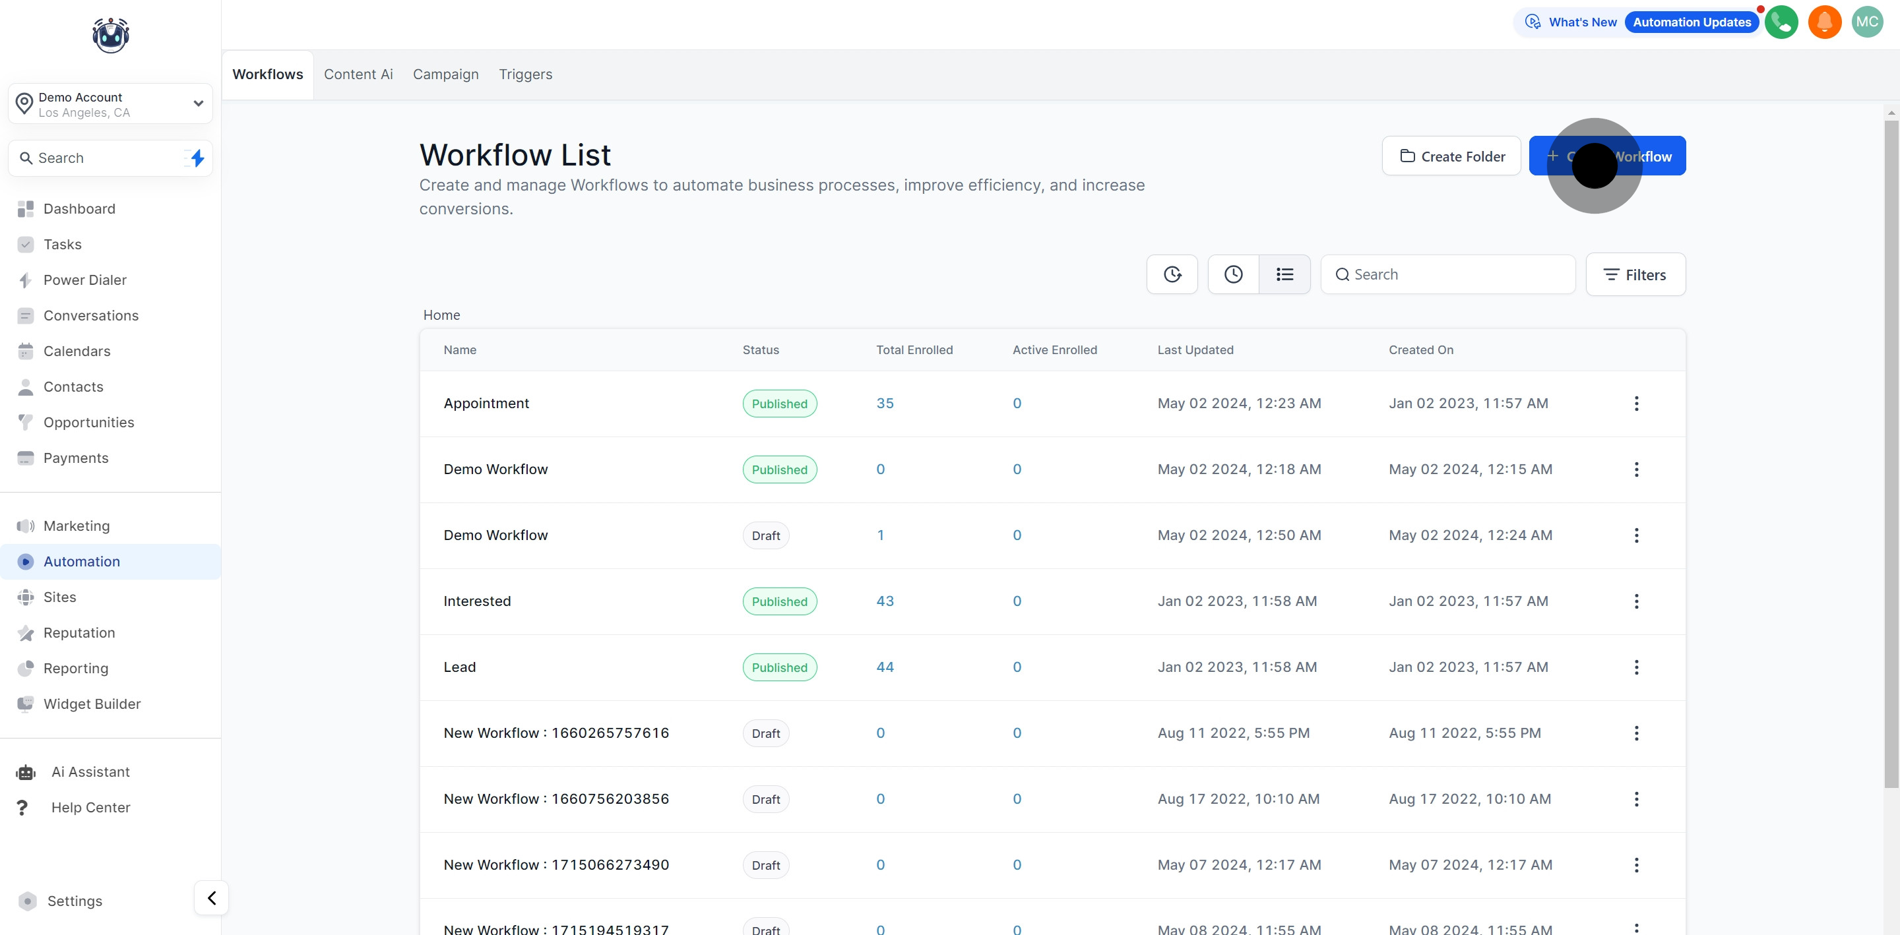Open actions menu for Appointment workflow
Screen dimensions: 1900x935
pyautogui.click(x=1637, y=404)
